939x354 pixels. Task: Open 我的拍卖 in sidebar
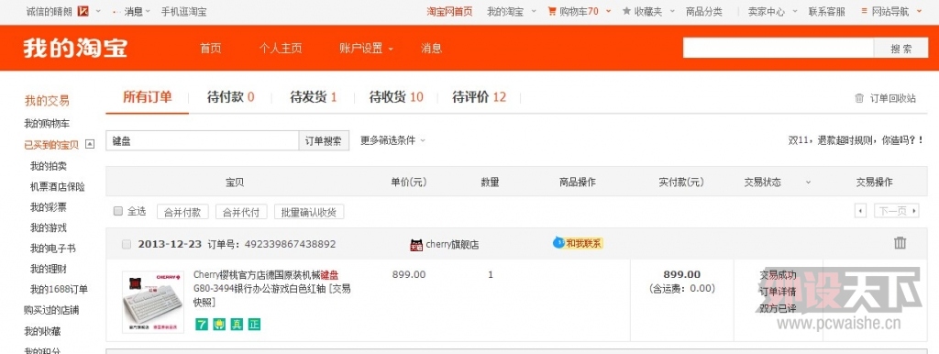pos(48,166)
